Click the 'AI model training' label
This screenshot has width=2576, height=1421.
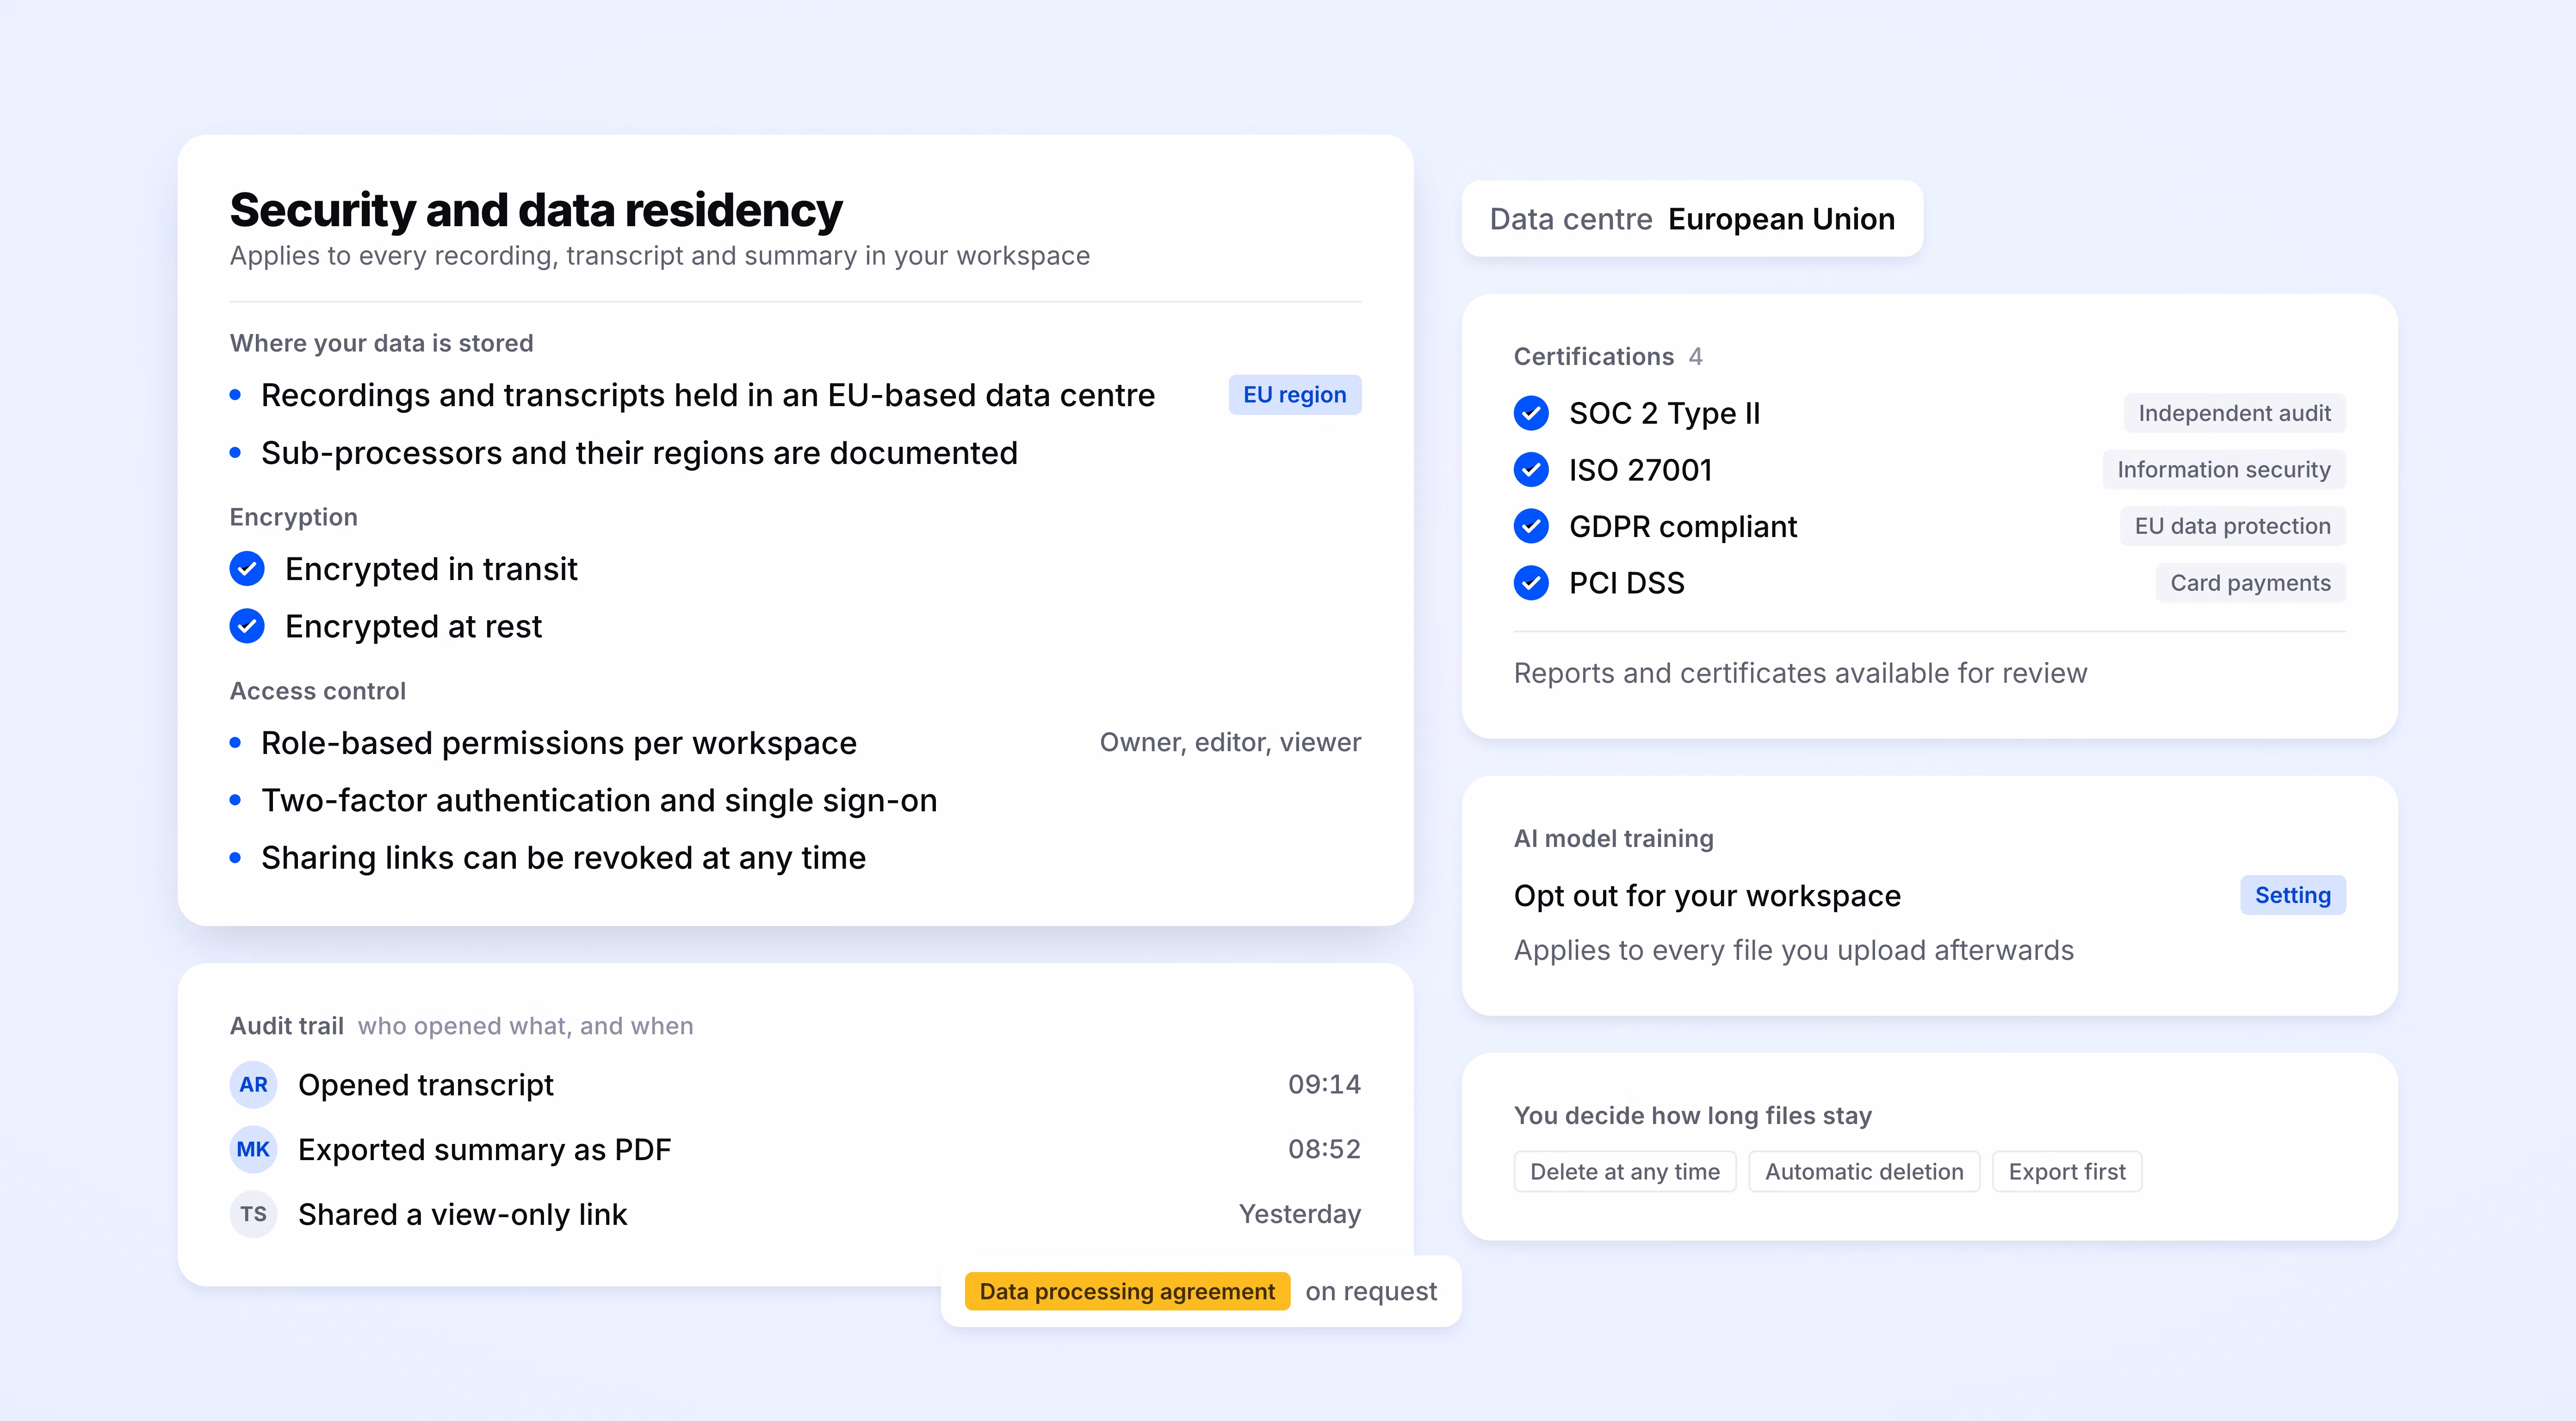(1614, 839)
